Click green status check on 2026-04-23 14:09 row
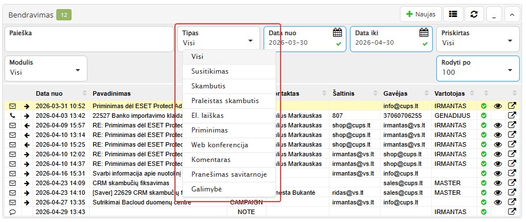Viewport: 526px width, 222px height. [x=483, y=183]
